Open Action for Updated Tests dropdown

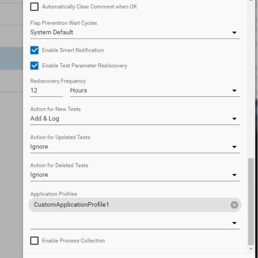[x=135, y=147]
